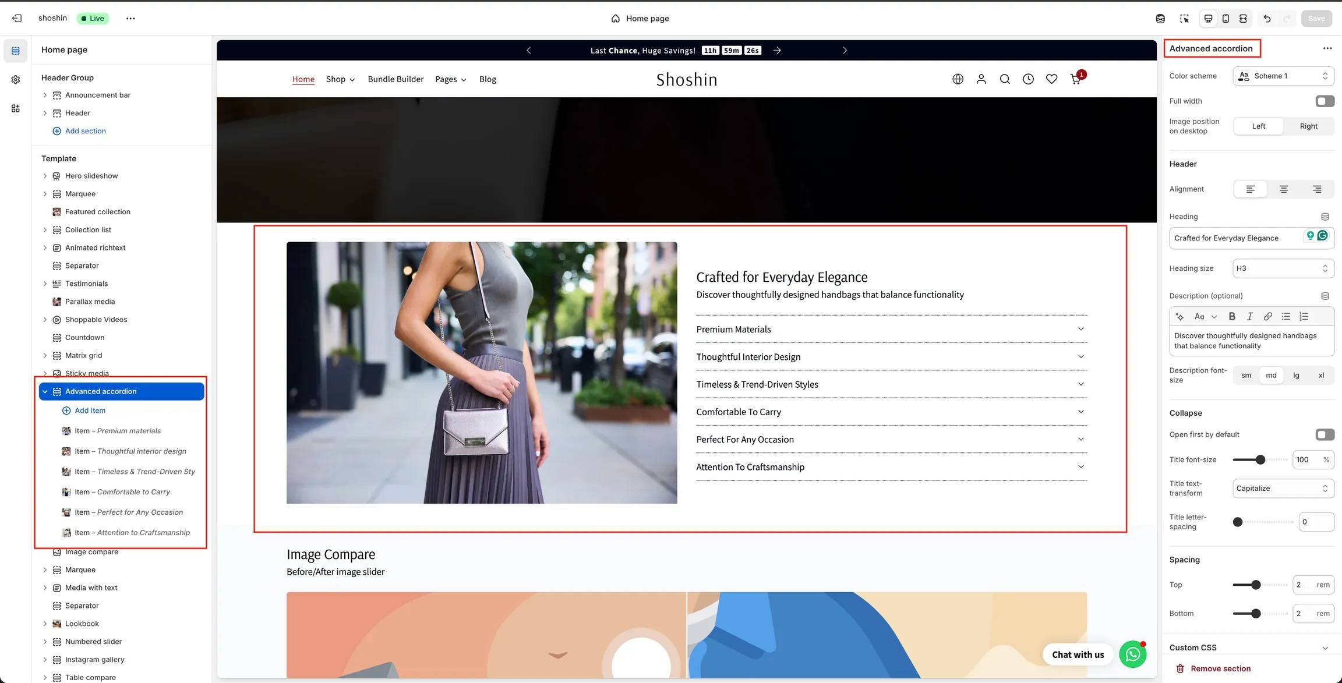Click the undo arrow icon
Viewport: 1342px width, 683px height.
click(x=1267, y=19)
